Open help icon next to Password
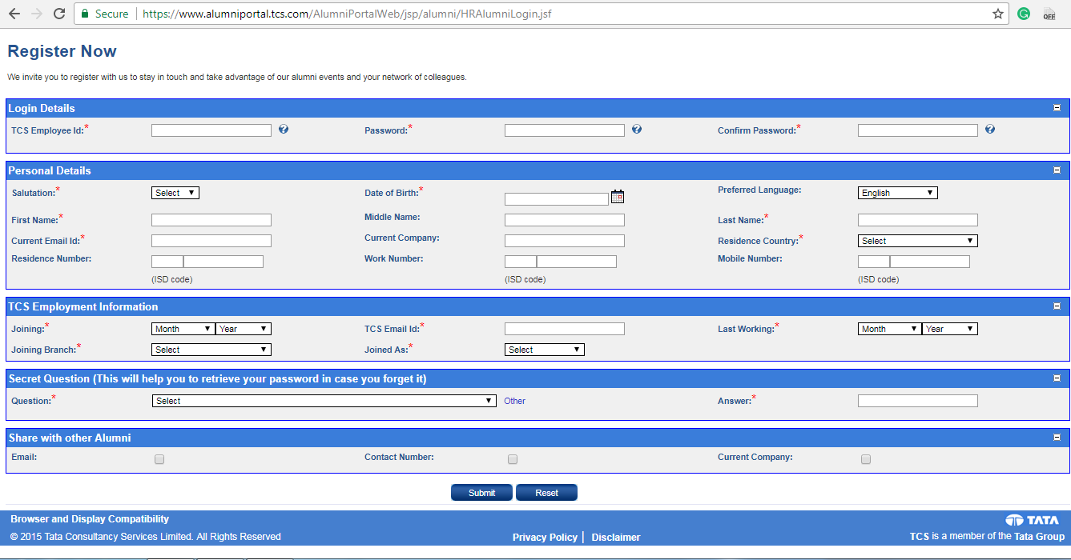Image resolution: width=1071 pixels, height=560 pixels. coord(637,129)
